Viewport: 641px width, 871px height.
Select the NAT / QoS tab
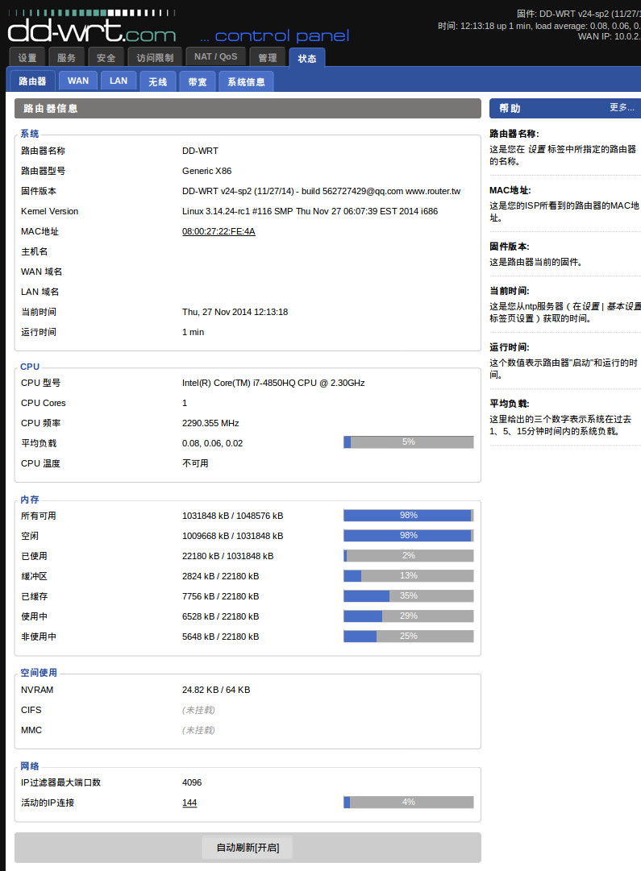216,56
